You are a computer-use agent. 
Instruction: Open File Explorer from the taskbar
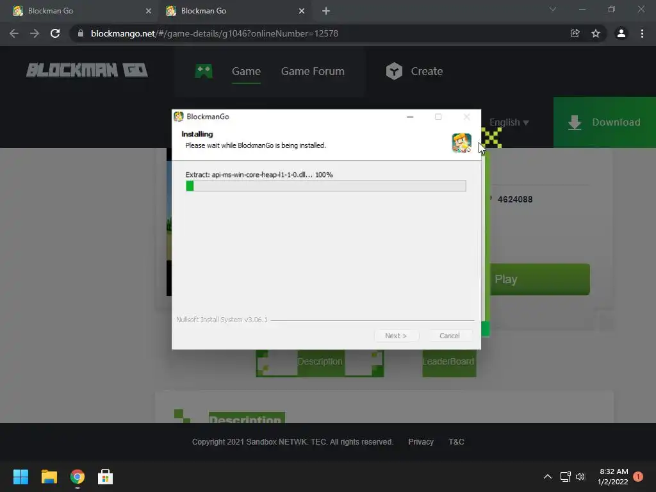point(49,477)
